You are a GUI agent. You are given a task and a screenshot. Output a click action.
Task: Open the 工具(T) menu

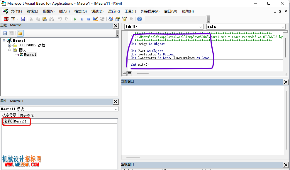coord(130,11)
